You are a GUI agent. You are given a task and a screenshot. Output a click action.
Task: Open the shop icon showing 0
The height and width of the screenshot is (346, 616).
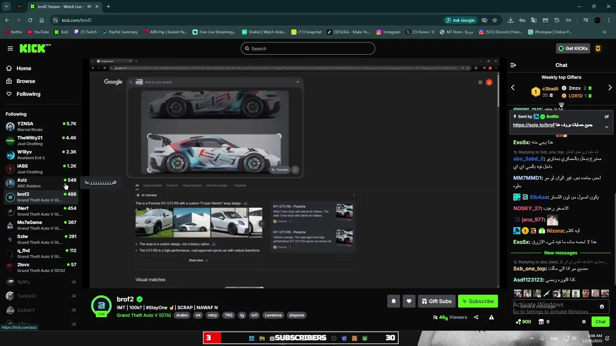544,322
